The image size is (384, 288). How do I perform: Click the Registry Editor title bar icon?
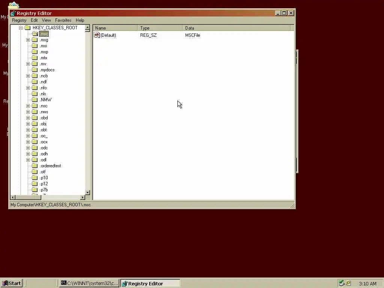click(x=13, y=13)
